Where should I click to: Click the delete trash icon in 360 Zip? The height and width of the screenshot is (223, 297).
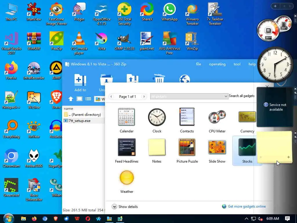tap(159, 78)
